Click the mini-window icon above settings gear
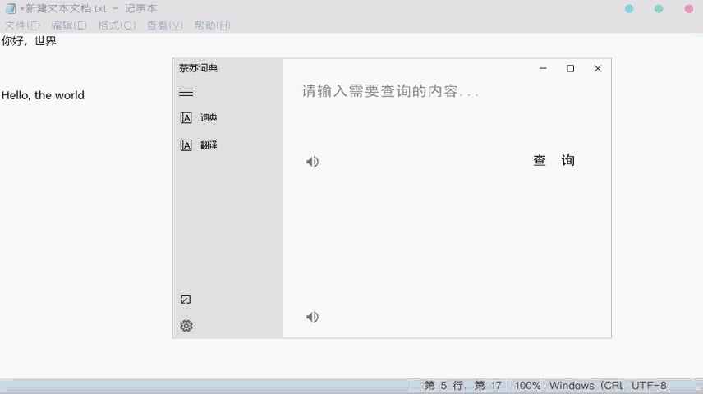Screen dimensions: 703x394 coord(186,299)
